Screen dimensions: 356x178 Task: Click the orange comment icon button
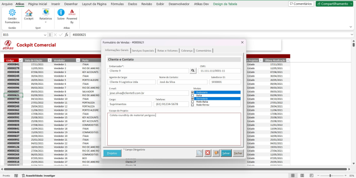click(216, 153)
